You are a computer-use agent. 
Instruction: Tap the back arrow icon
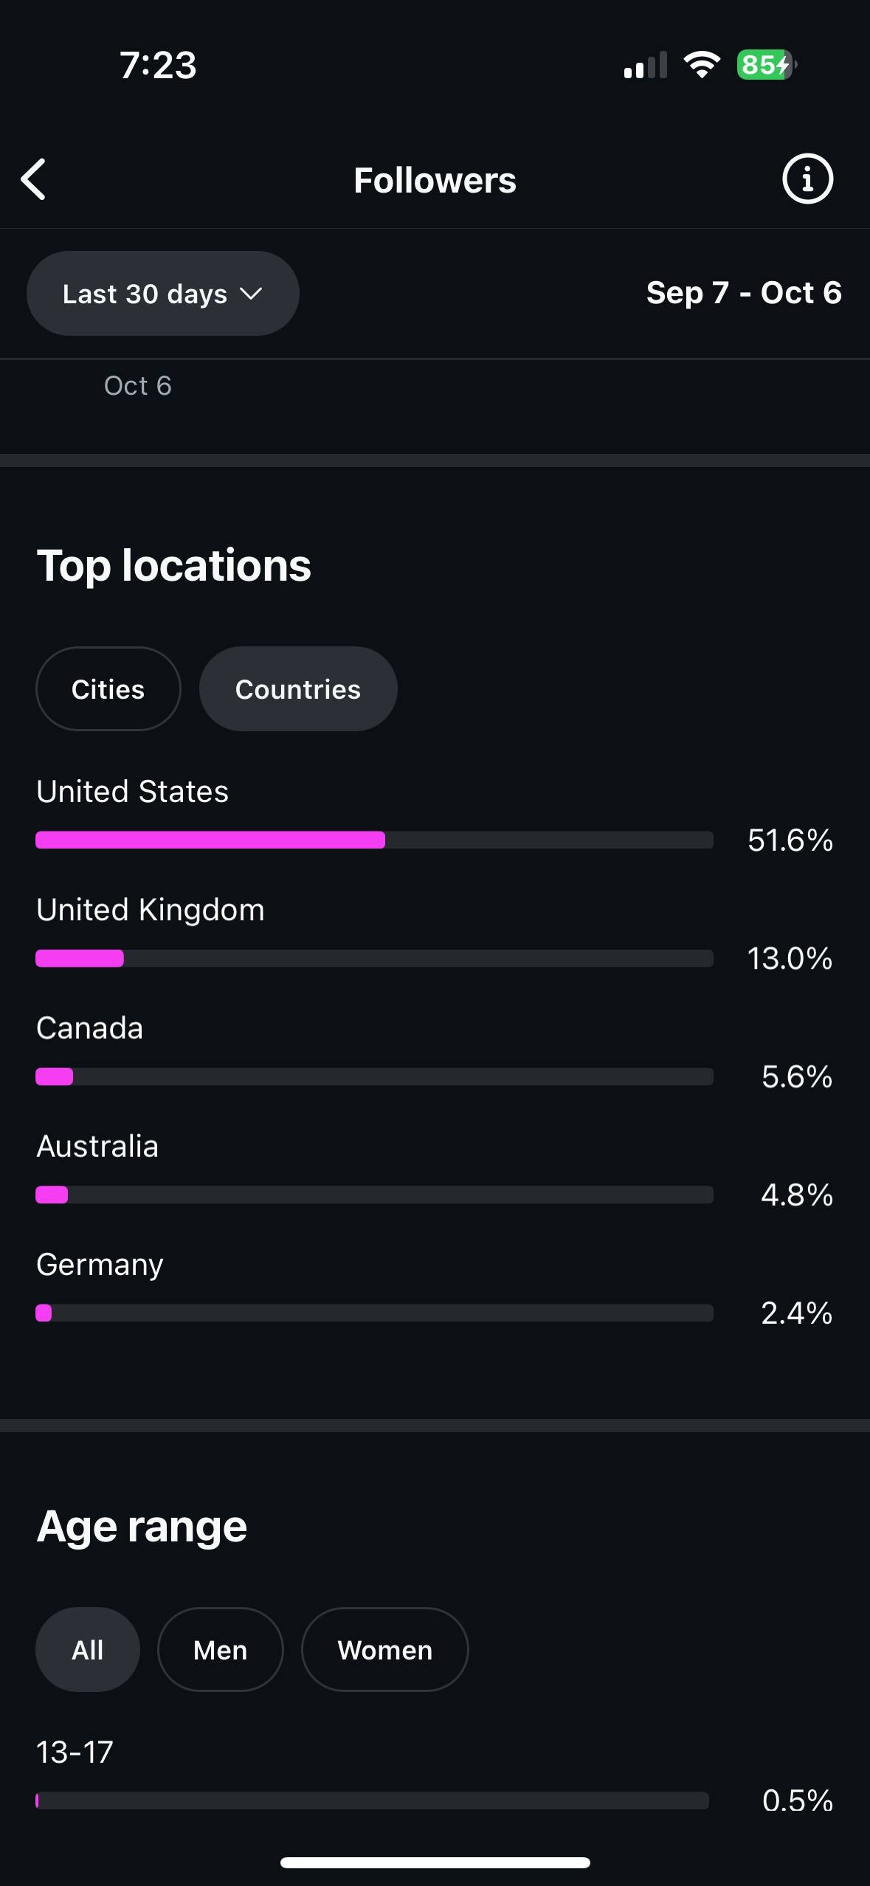coord(34,179)
